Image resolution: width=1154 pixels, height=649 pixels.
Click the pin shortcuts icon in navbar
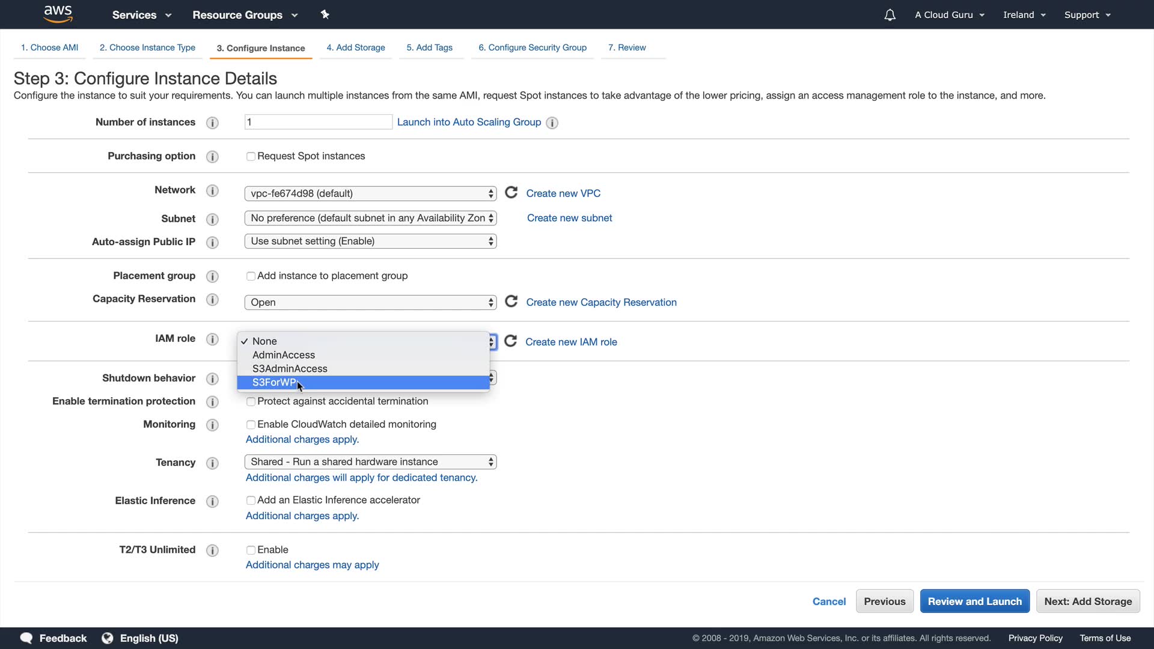[325, 14]
